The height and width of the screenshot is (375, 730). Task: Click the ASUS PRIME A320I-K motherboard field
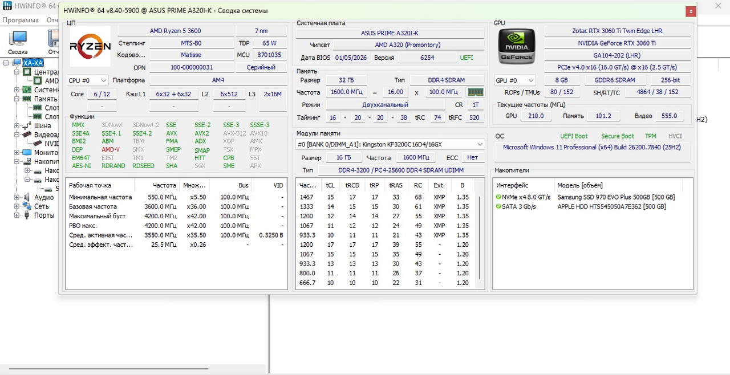click(x=390, y=33)
